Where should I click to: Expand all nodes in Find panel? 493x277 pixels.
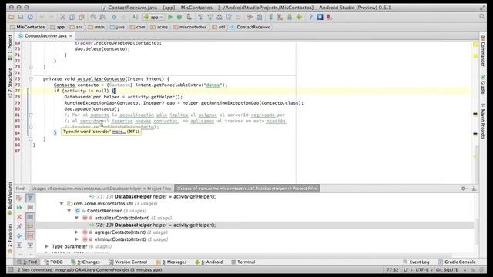[19, 245]
